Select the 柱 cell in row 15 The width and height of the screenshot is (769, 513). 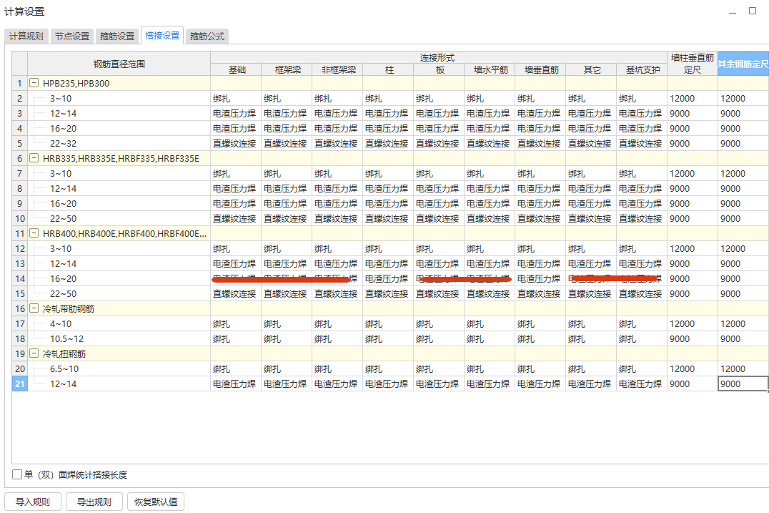(387, 294)
